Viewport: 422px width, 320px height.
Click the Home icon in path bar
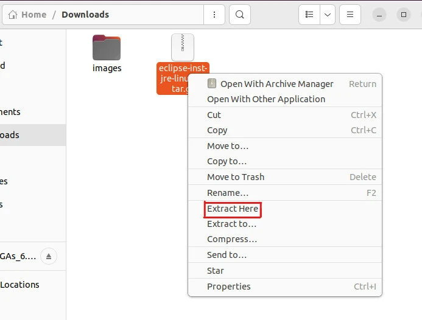pos(13,15)
